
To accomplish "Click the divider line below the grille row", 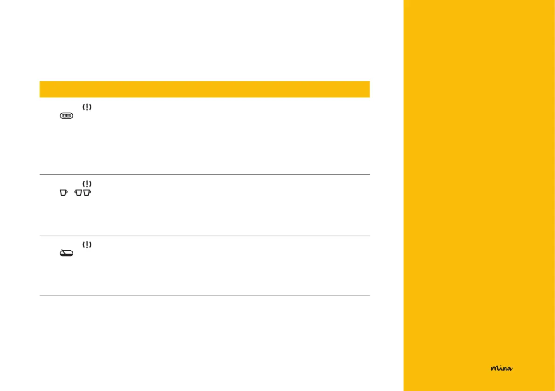I will pyautogui.click(x=204, y=175).
